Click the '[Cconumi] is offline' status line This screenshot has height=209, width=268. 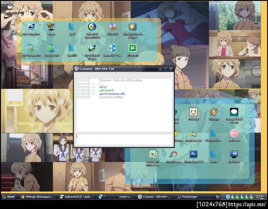[x=111, y=97]
